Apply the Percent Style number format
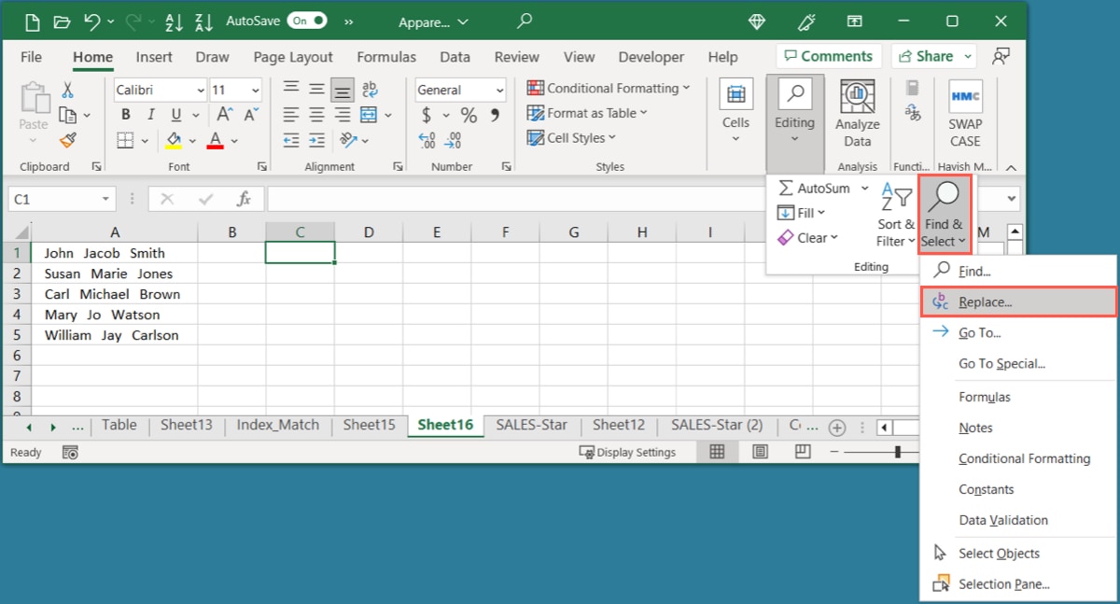The width and height of the screenshot is (1120, 604). pos(469,115)
